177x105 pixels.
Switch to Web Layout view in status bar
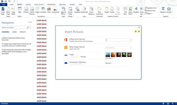pos(173,104)
